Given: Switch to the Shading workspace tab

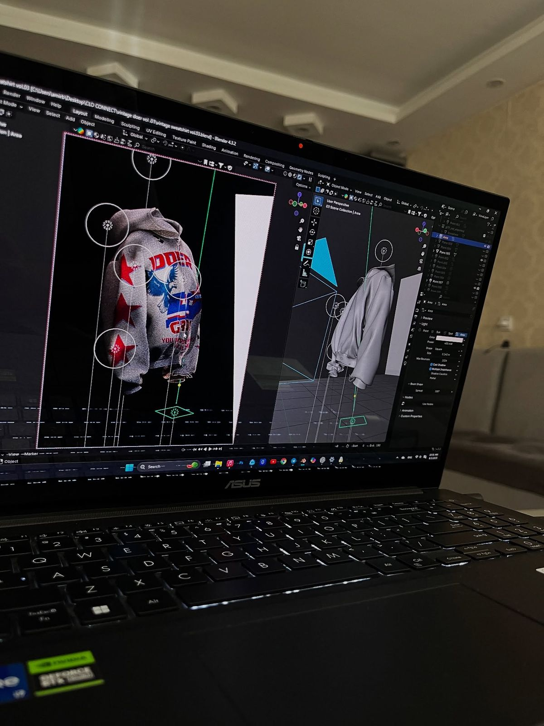Looking at the screenshot, I should 209,146.
